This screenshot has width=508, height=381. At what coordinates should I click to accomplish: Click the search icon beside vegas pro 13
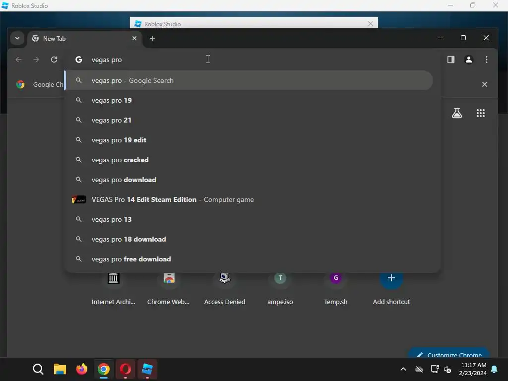[79, 219]
